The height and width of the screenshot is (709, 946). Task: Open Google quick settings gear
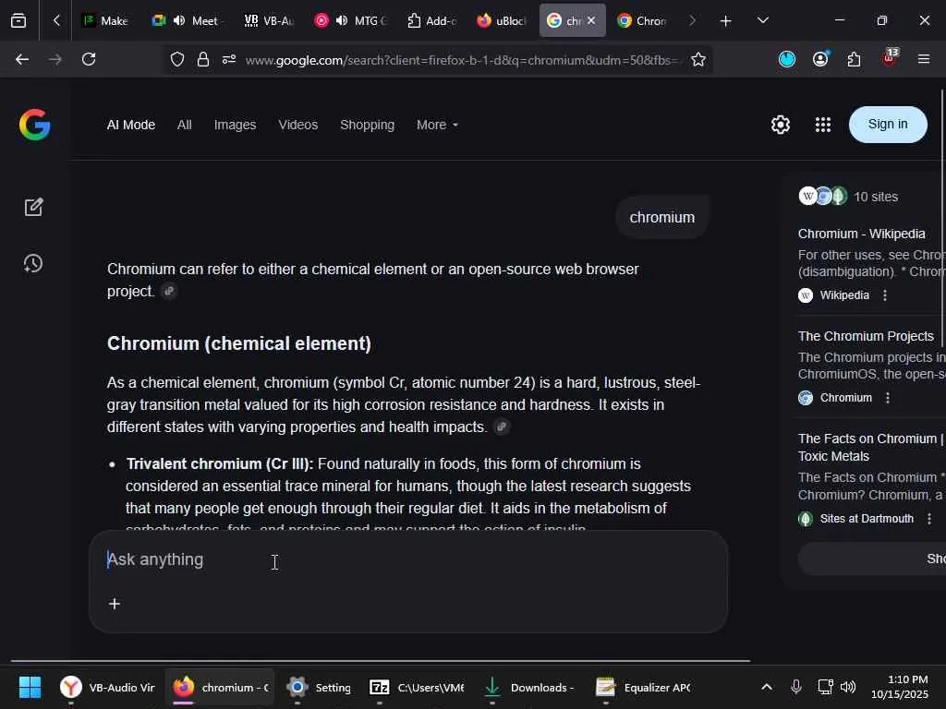tap(780, 125)
